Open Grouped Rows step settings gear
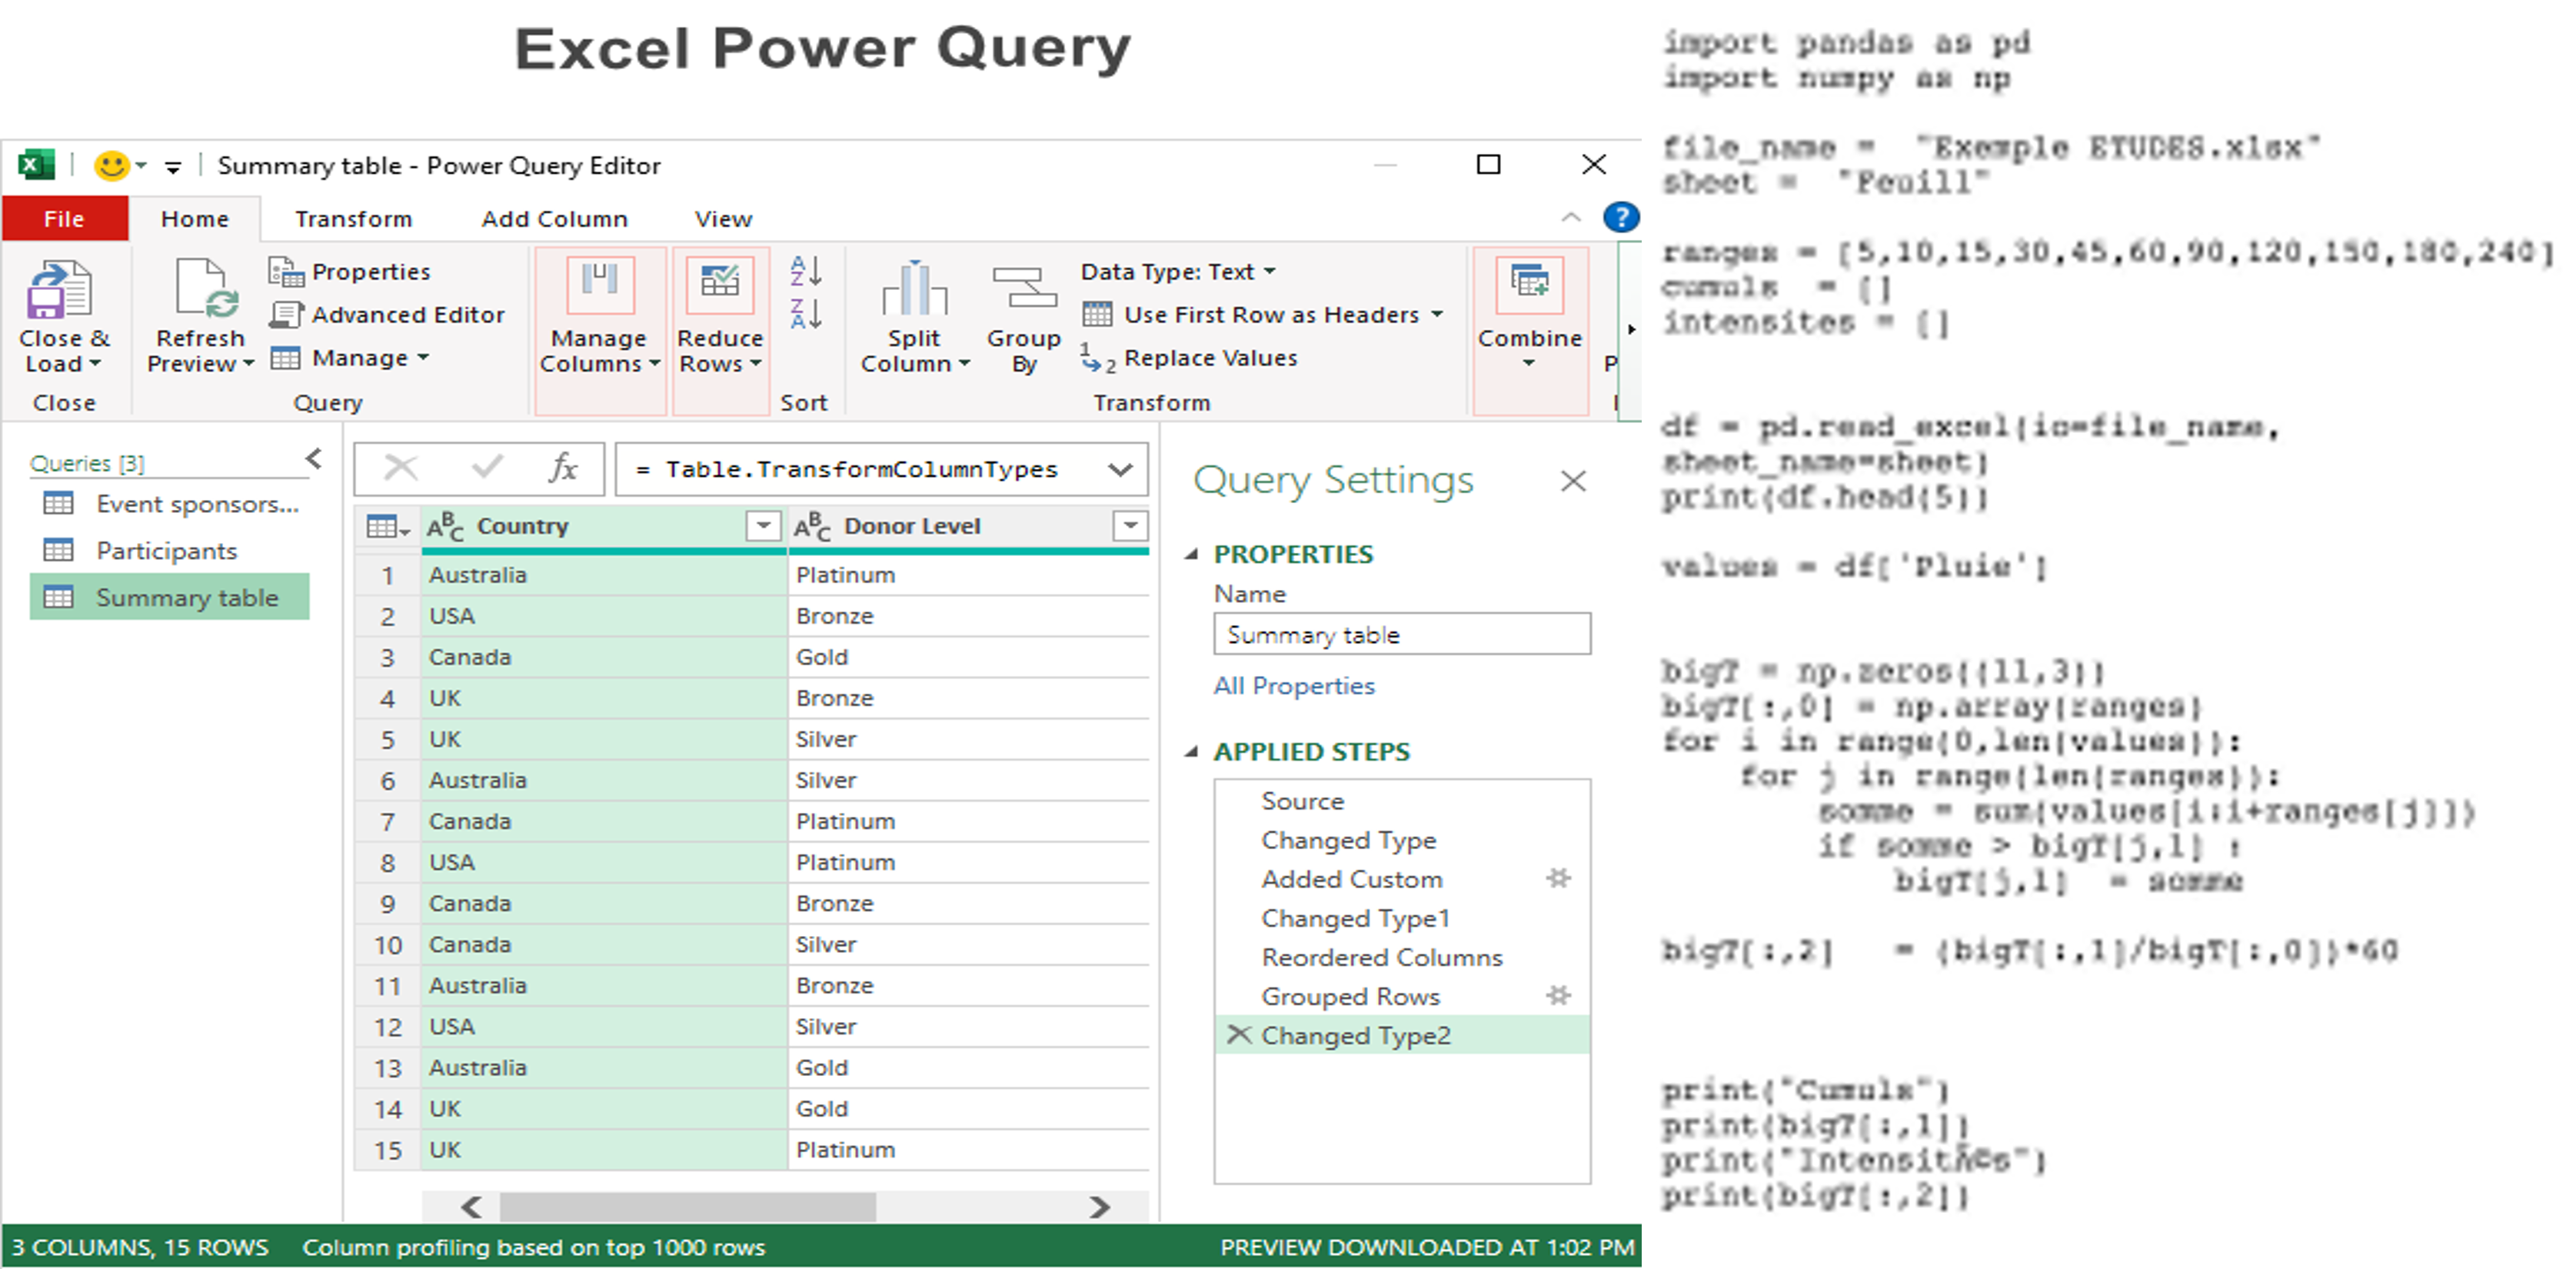Viewport: 2576px width, 1269px height. click(x=1558, y=995)
